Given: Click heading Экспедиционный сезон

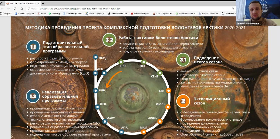Looking at the screenshot, I should [x=212, y=101].
